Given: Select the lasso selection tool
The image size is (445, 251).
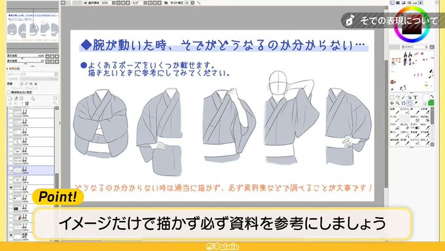Looking at the screenshot, I should [x=398, y=98].
